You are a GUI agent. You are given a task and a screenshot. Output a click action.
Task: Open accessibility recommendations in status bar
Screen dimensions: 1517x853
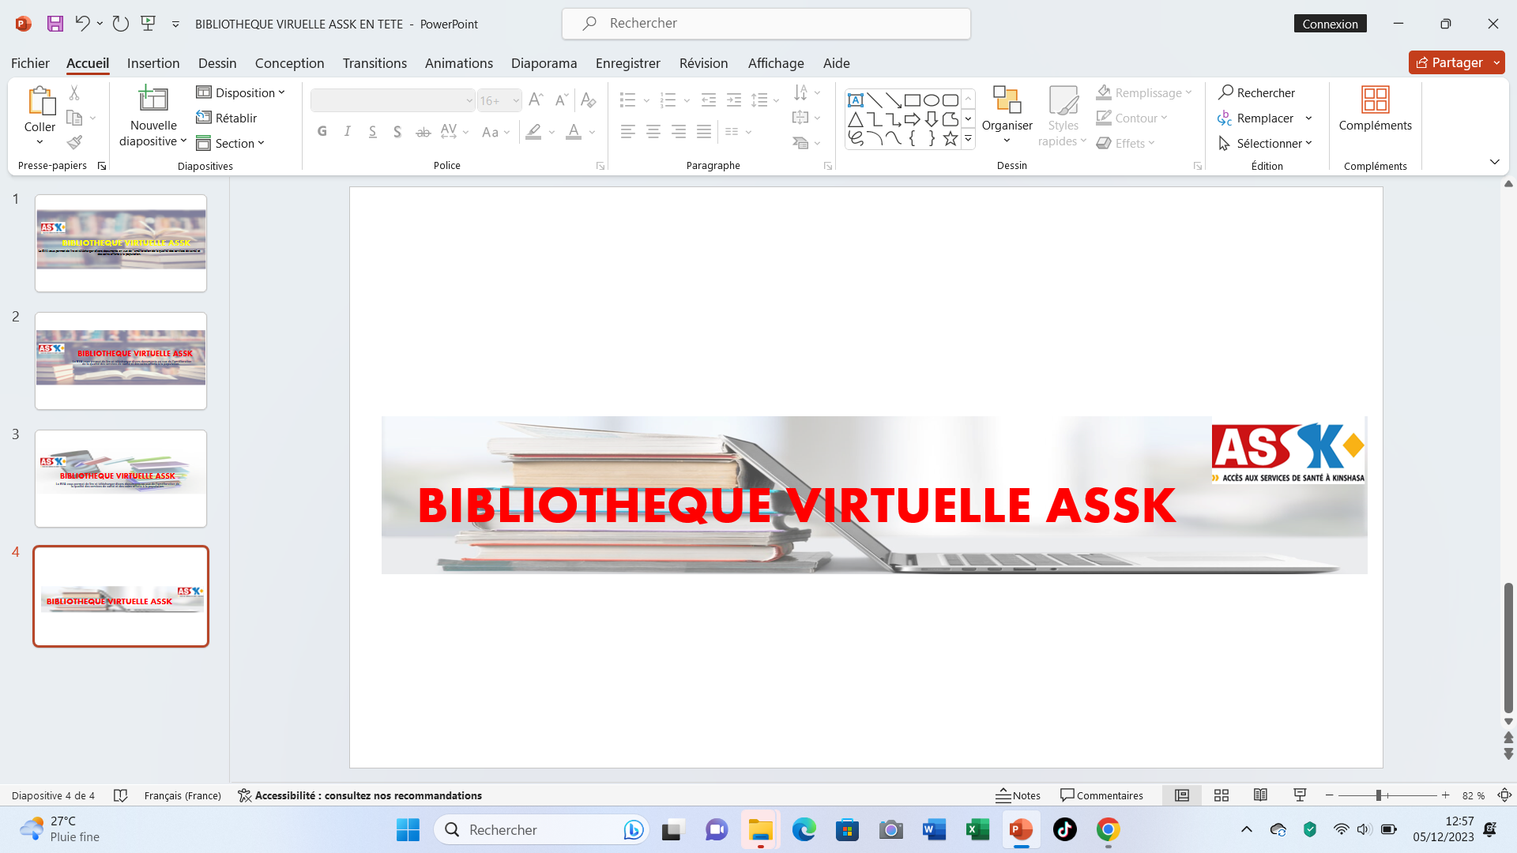click(x=359, y=795)
